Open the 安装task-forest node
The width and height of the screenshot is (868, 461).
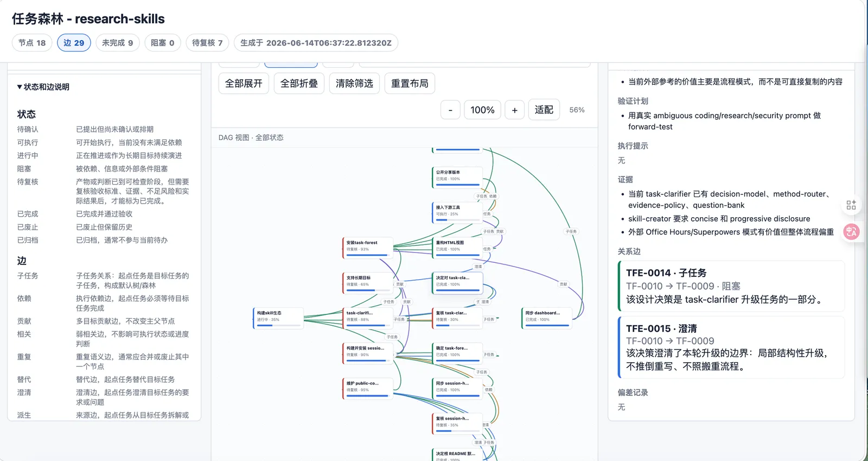(367, 247)
